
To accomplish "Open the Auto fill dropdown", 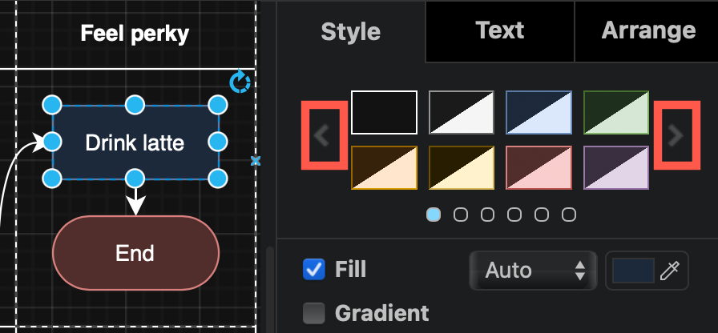I will point(533,271).
